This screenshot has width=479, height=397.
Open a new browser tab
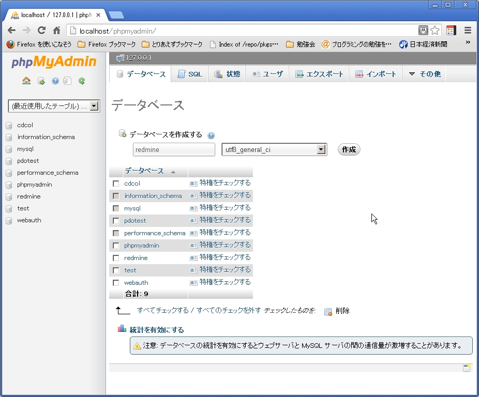[116, 14]
